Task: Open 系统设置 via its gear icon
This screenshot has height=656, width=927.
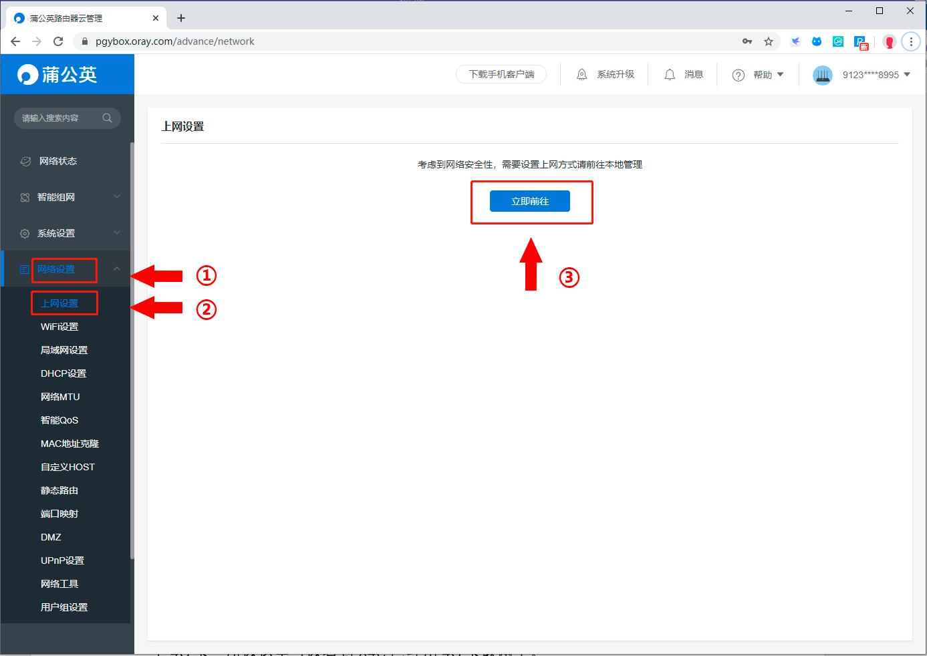Action: point(25,233)
